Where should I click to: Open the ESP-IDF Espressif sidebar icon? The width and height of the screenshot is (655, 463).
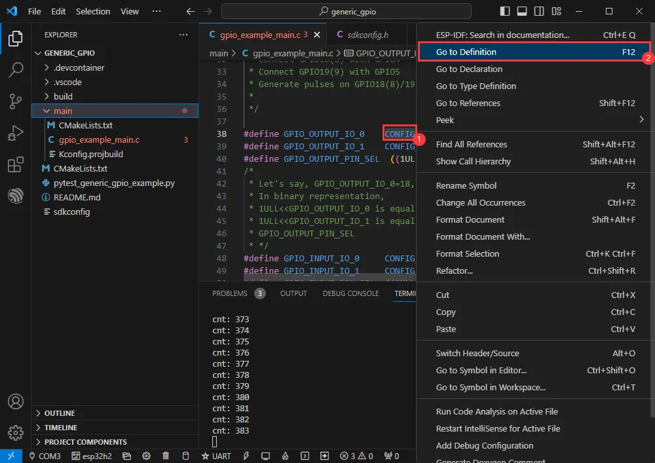tap(15, 196)
